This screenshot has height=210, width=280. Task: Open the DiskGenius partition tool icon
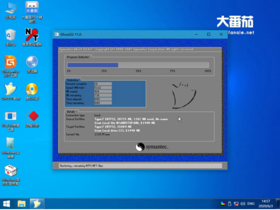click(10, 62)
